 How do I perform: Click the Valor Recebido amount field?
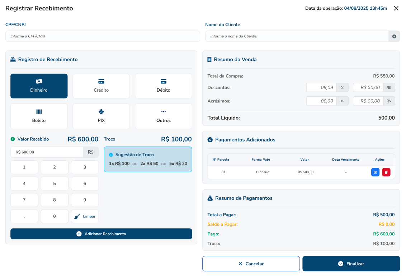coord(47,152)
